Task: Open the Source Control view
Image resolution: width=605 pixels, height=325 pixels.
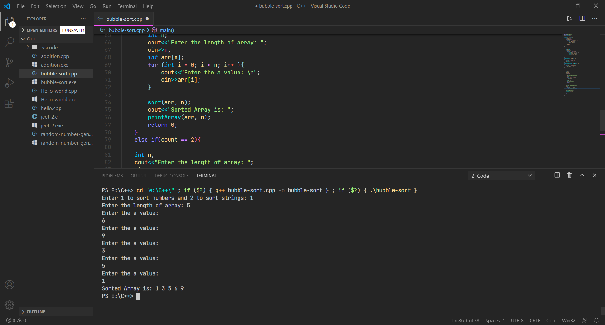Action: pos(9,62)
